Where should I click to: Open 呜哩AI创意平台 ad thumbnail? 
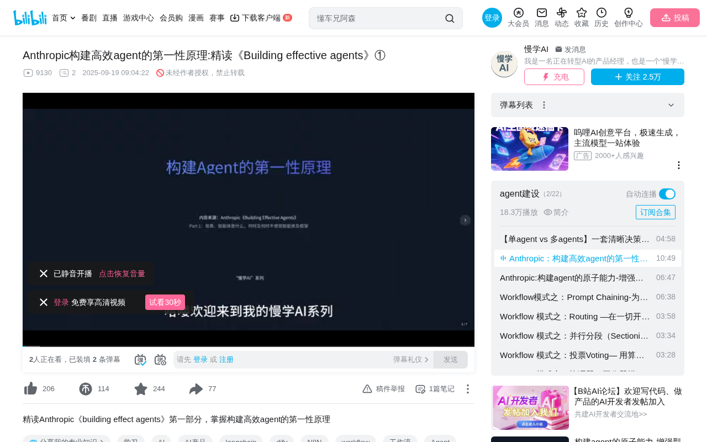pyautogui.click(x=530, y=149)
